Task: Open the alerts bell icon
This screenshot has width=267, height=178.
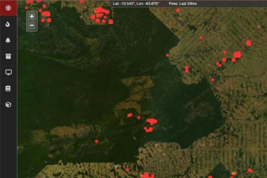Action: tap(8, 40)
